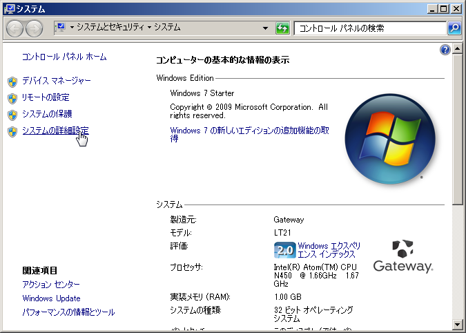Select システム breadcrumb in address bar
466x333 pixels.
pos(167,28)
